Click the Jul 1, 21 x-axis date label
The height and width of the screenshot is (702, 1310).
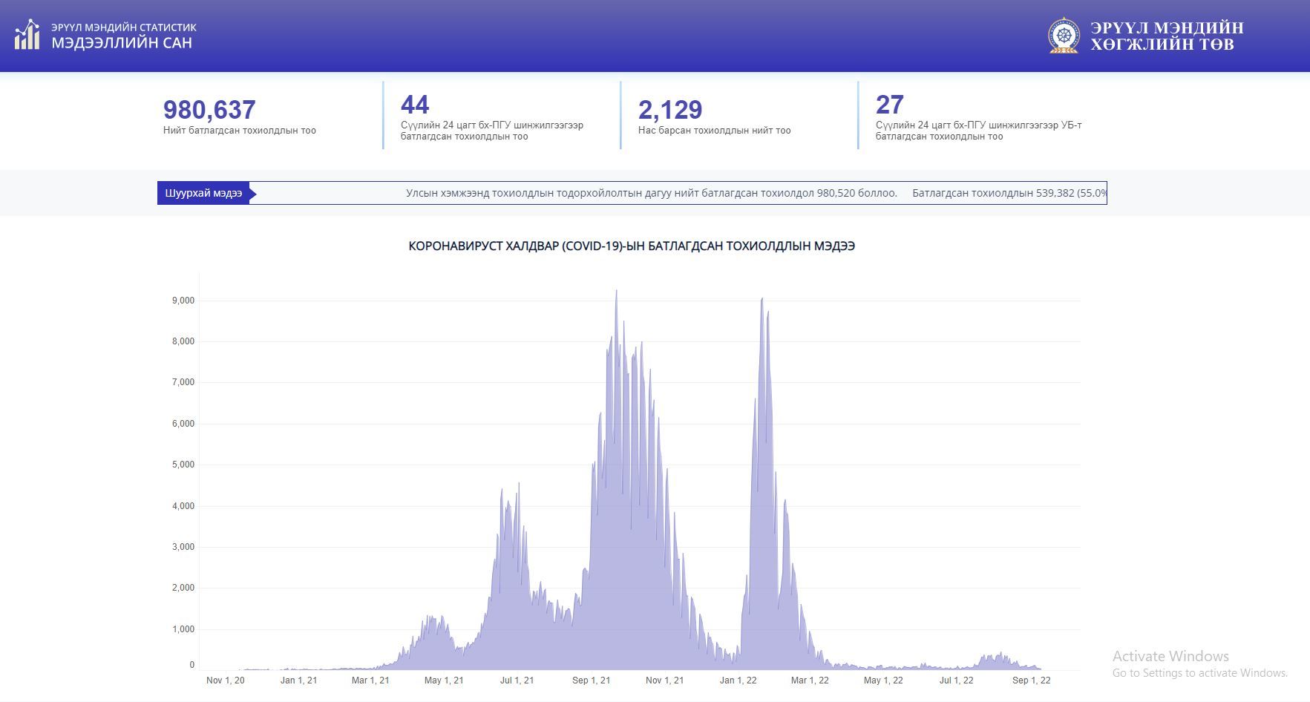(517, 680)
